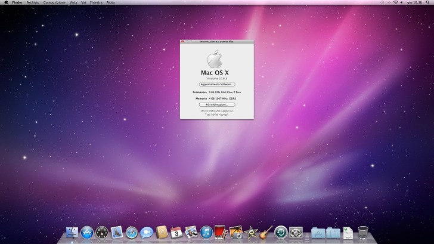The height and width of the screenshot is (244, 434).
Task: Click the Informazioni su questo Mac title bar
Action: tap(217, 42)
